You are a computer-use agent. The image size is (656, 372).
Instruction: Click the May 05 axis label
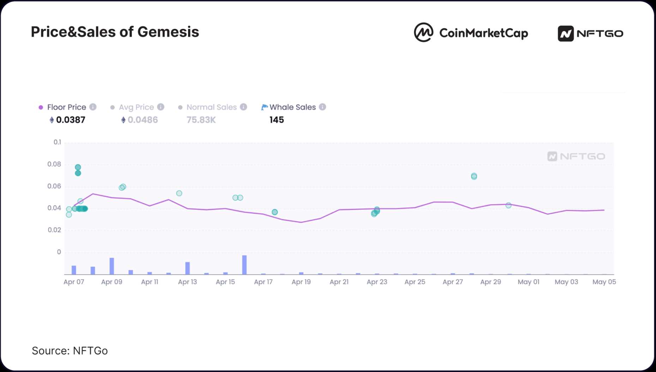click(604, 282)
